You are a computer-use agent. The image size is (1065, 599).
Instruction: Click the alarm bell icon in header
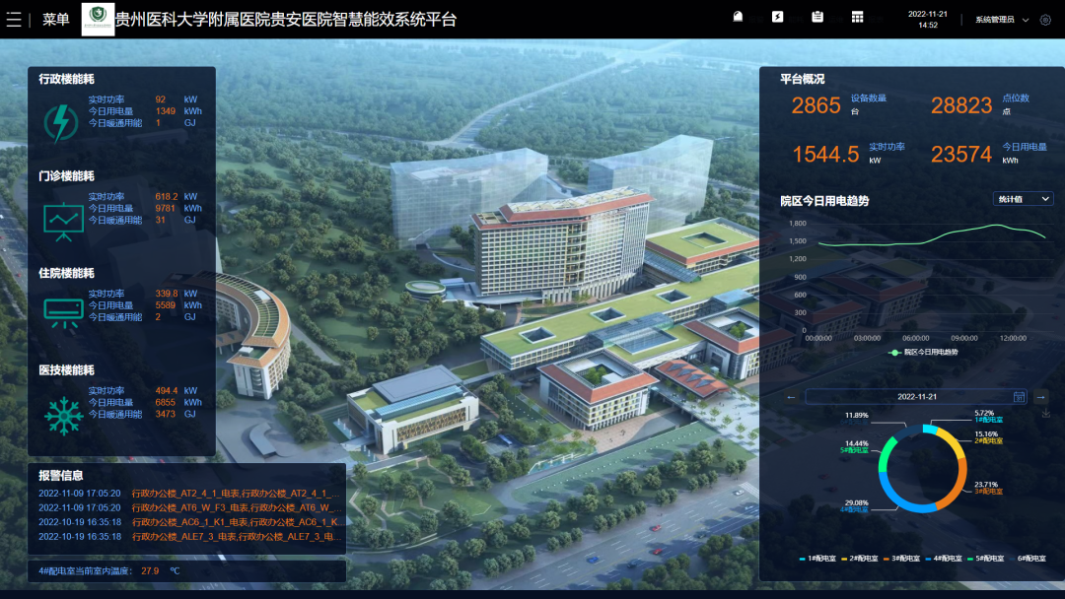(x=739, y=17)
